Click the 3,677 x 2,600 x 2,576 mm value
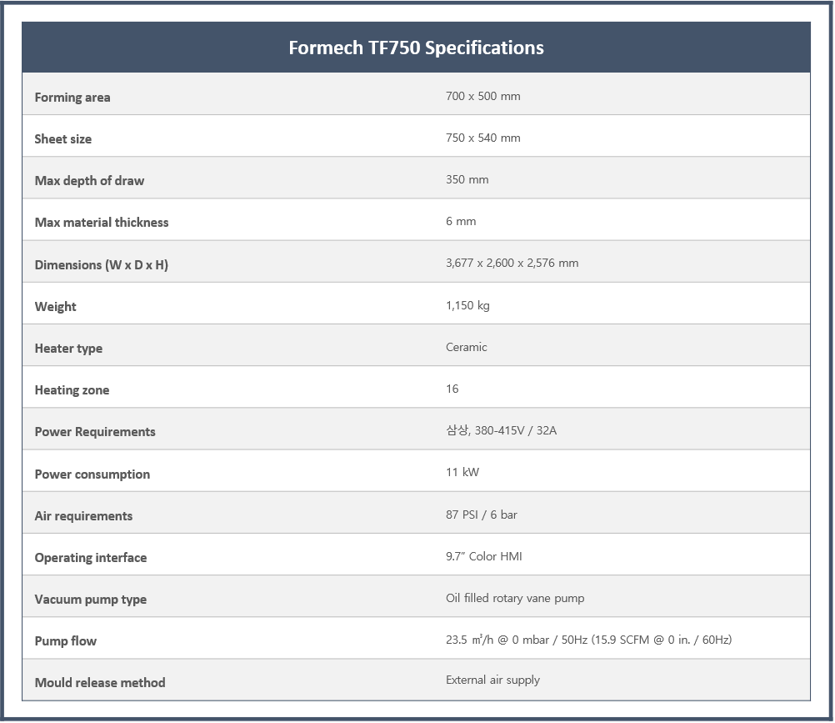The image size is (835, 723). [512, 264]
